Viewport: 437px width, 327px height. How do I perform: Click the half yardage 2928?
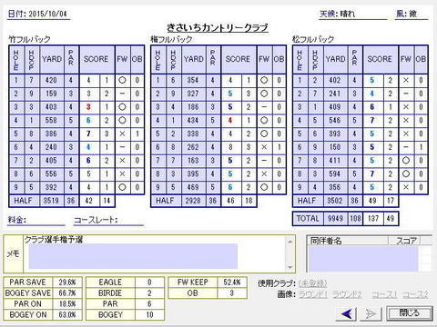[x=193, y=201]
